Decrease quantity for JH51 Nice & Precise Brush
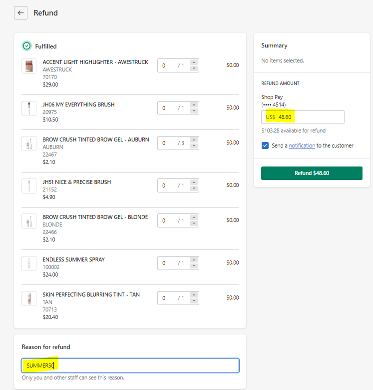Screen dimensions: 373x390 (x=194, y=188)
